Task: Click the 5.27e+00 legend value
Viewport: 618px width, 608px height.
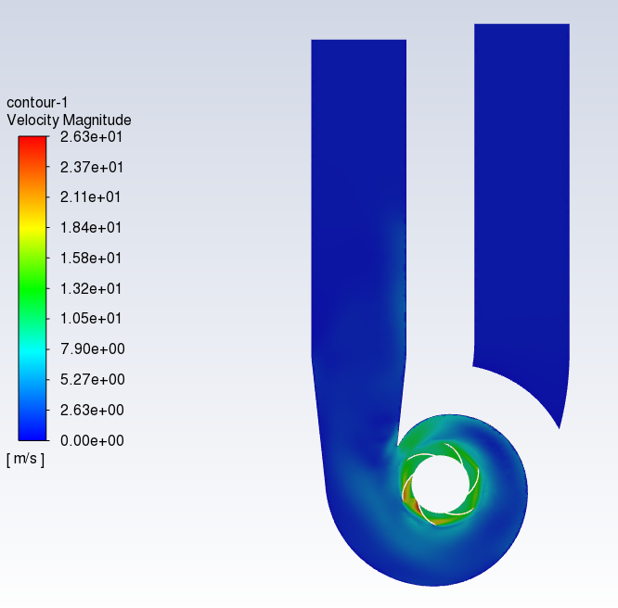Action: click(93, 380)
